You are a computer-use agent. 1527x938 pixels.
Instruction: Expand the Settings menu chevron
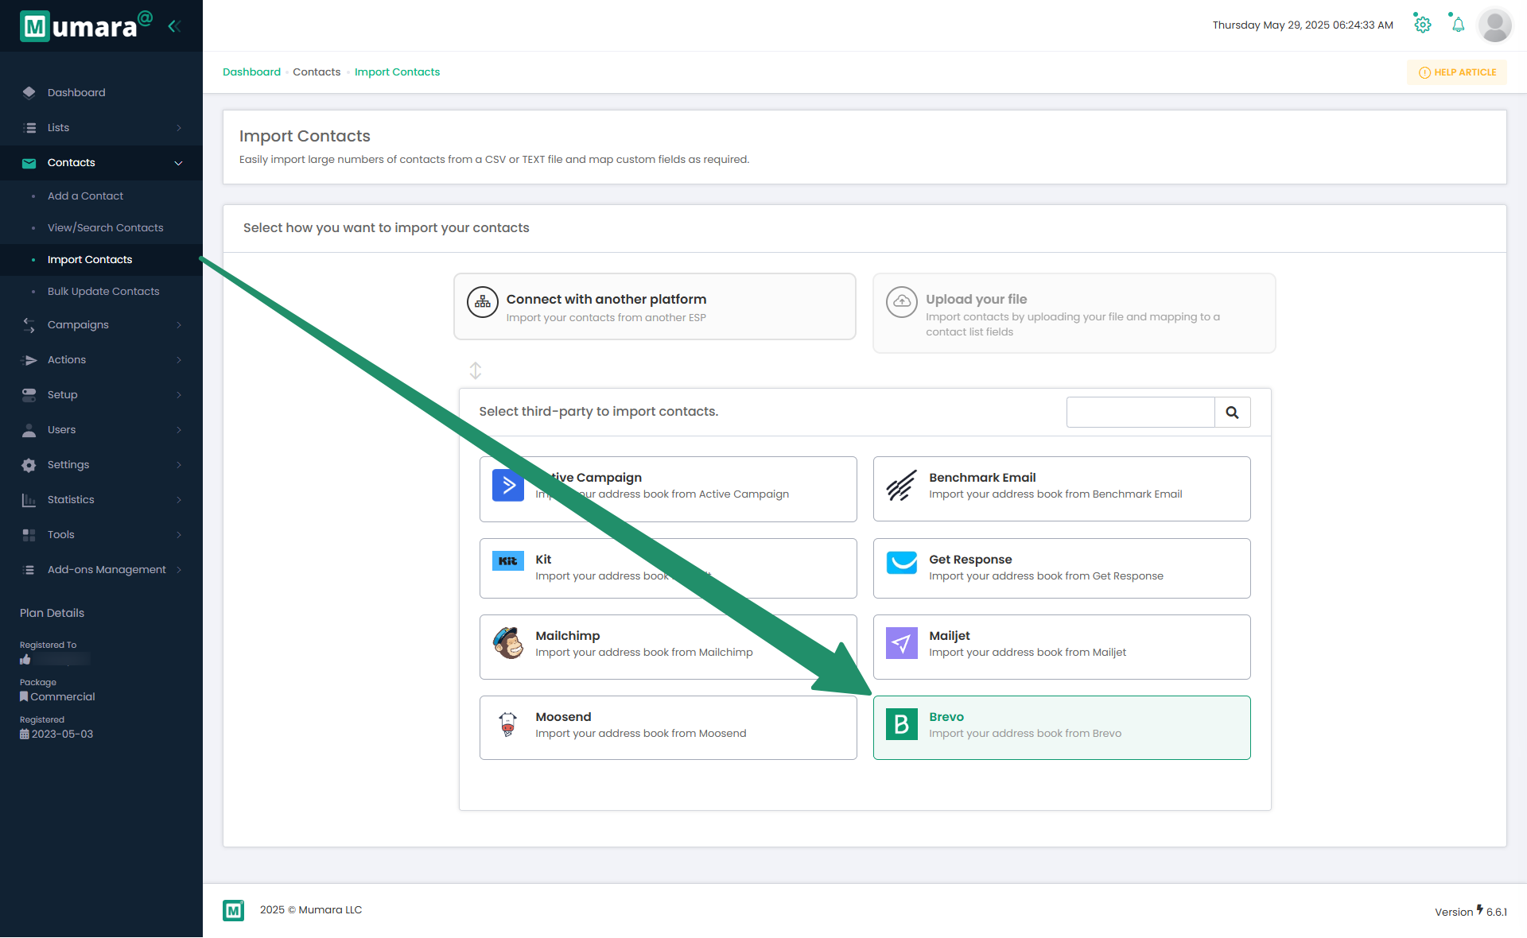(179, 465)
